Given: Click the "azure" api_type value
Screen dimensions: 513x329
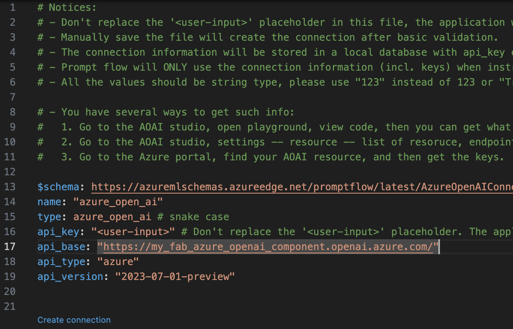Looking at the screenshot, I should pyautogui.click(x=117, y=262).
